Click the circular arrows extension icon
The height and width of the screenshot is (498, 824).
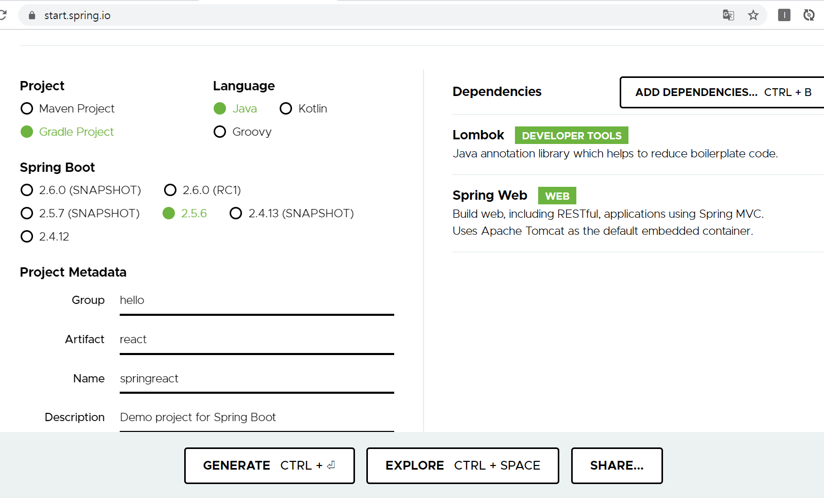(809, 15)
